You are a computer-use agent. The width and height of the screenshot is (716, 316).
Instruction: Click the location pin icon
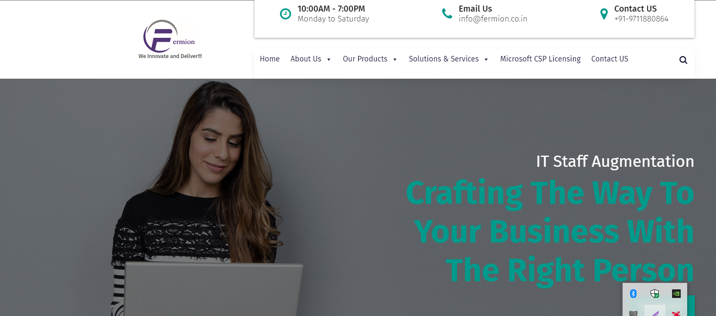[x=604, y=14]
